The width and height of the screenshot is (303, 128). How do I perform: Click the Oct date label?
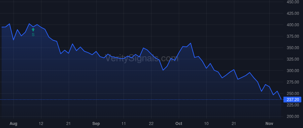point(179,123)
